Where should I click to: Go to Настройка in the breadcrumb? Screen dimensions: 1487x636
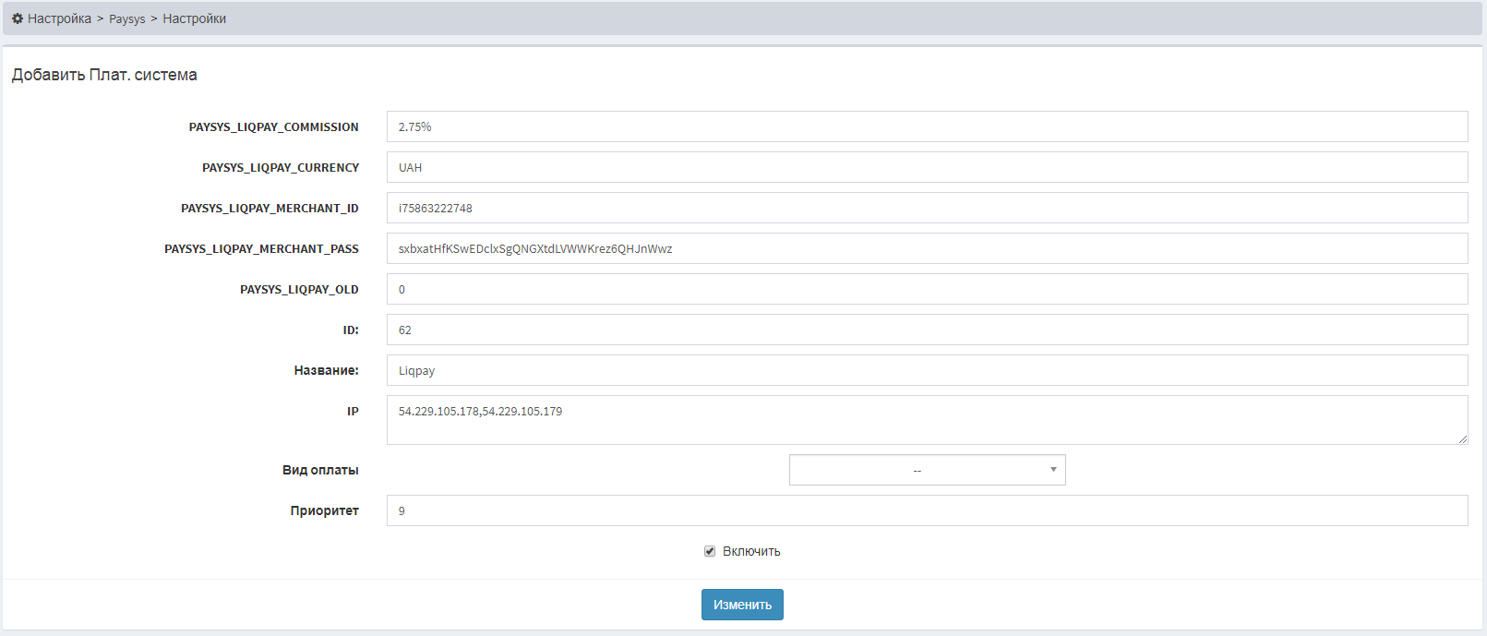pos(59,18)
